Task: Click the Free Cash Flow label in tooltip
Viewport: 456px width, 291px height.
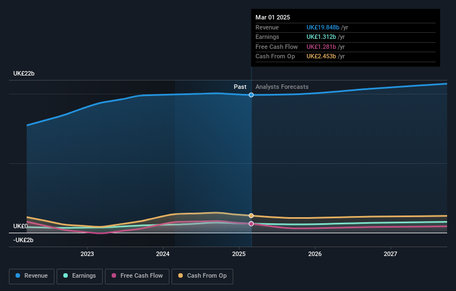Action: (x=277, y=47)
